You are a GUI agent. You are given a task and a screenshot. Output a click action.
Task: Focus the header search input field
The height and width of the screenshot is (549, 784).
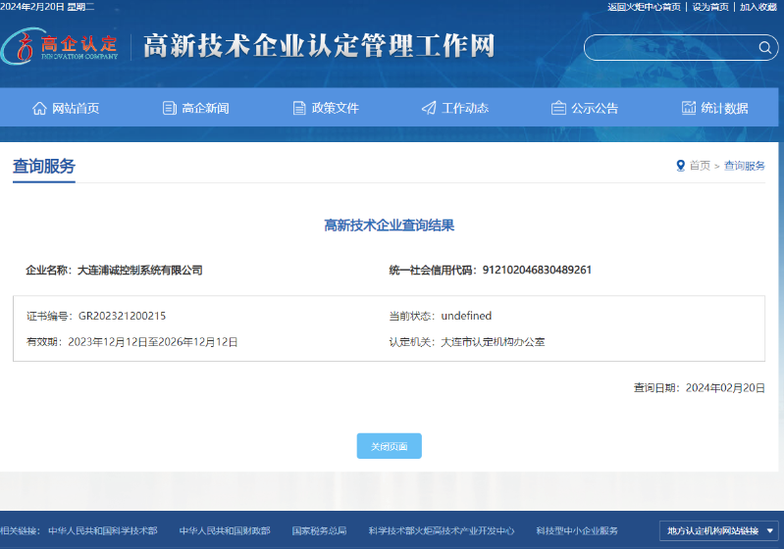[x=681, y=47]
